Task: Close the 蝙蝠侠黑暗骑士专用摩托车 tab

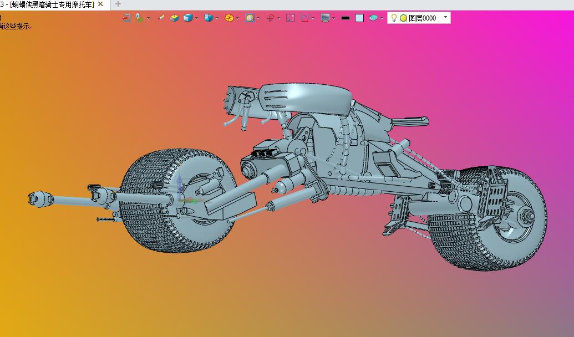Action: (101, 4)
